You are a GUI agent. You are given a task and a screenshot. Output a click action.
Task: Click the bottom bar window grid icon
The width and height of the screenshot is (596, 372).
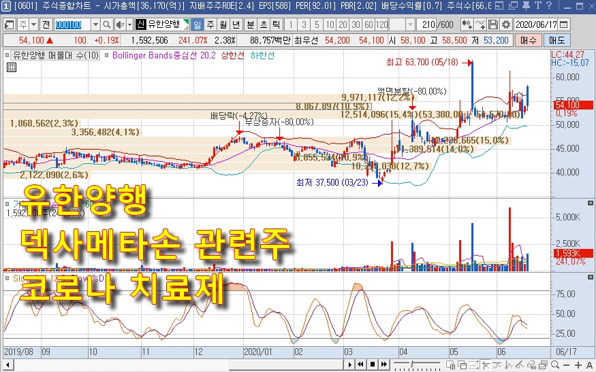(x=450, y=365)
